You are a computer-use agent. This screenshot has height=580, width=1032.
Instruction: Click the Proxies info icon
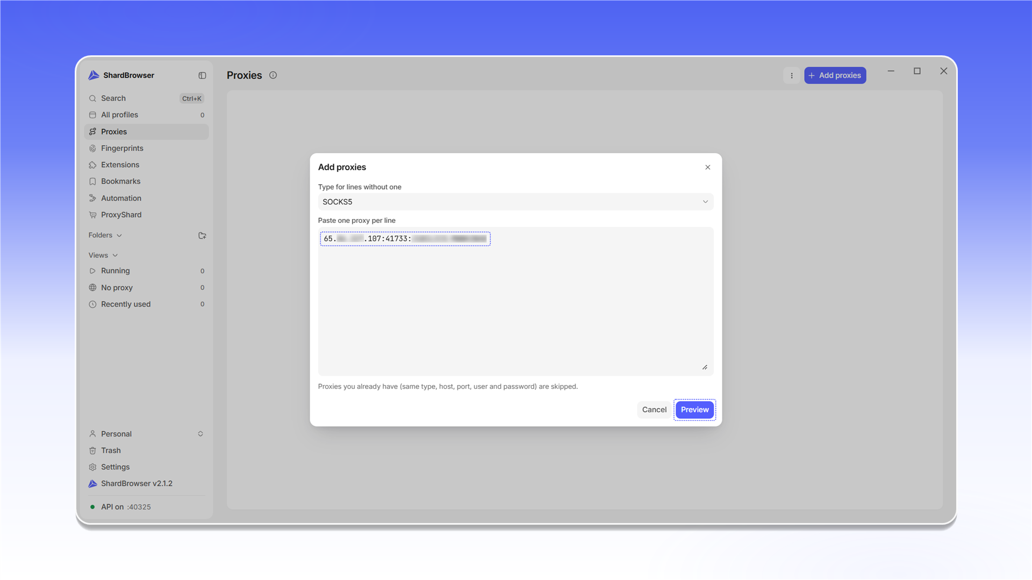273,75
